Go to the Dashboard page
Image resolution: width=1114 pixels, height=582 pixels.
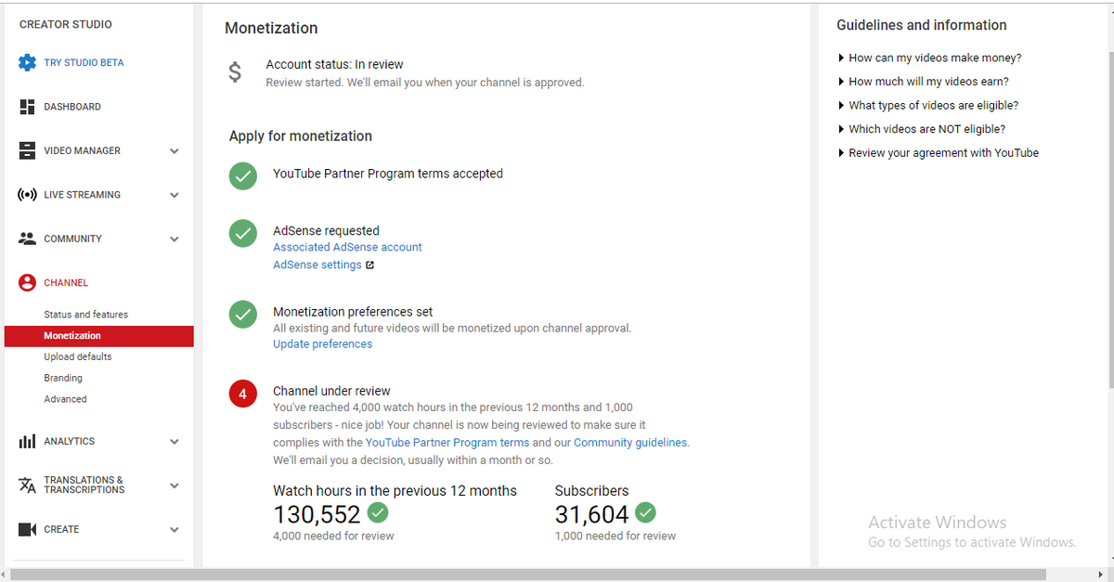(x=72, y=107)
